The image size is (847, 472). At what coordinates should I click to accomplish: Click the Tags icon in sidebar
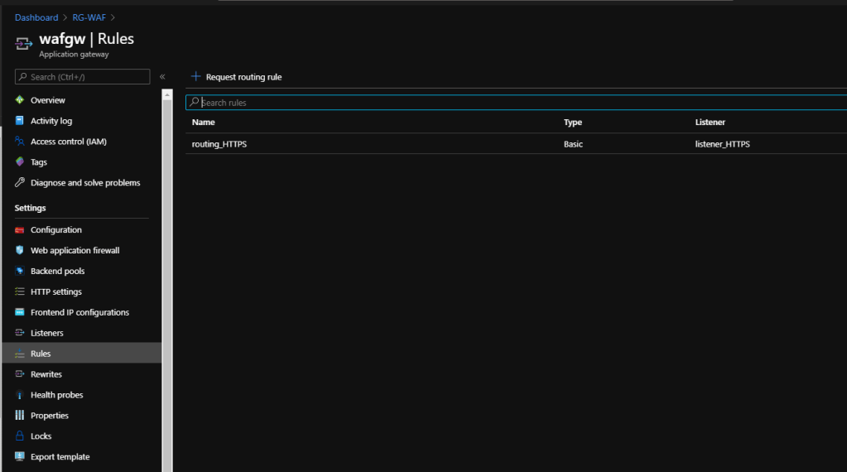click(20, 162)
